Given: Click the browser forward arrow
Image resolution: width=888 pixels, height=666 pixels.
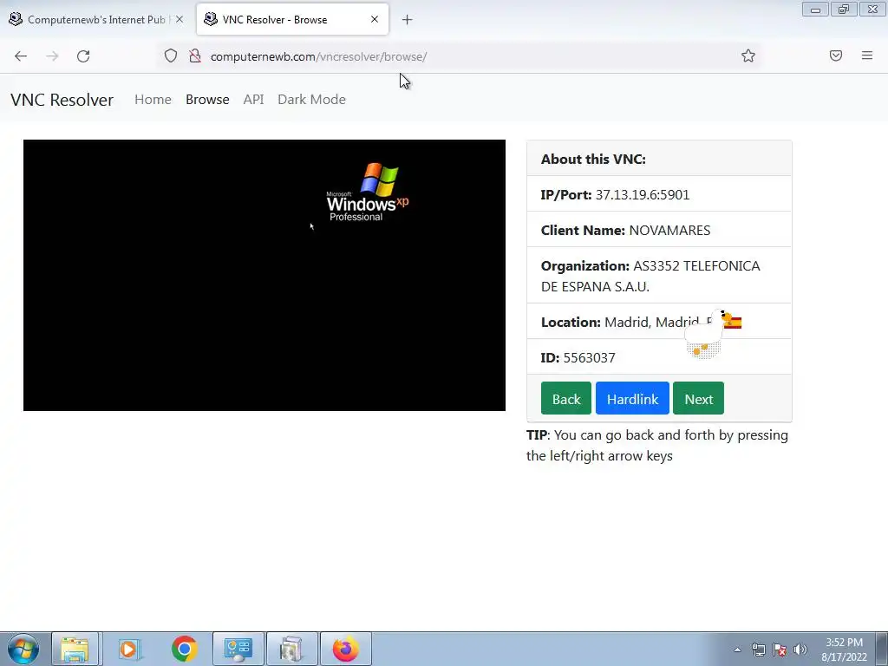Looking at the screenshot, I should [x=52, y=56].
